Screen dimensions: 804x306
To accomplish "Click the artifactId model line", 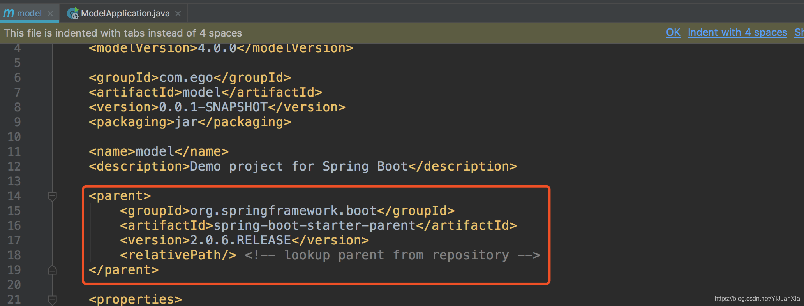I will point(205,93).
